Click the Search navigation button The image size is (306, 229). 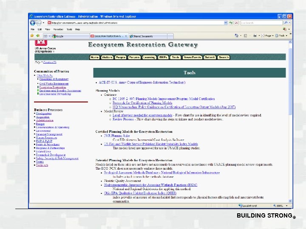click(x=224, y=57)
